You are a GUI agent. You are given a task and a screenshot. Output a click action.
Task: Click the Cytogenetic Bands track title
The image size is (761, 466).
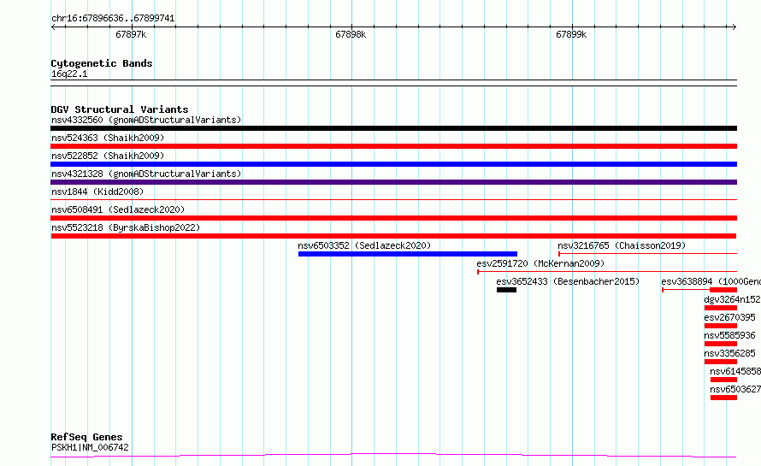(102, 63)
